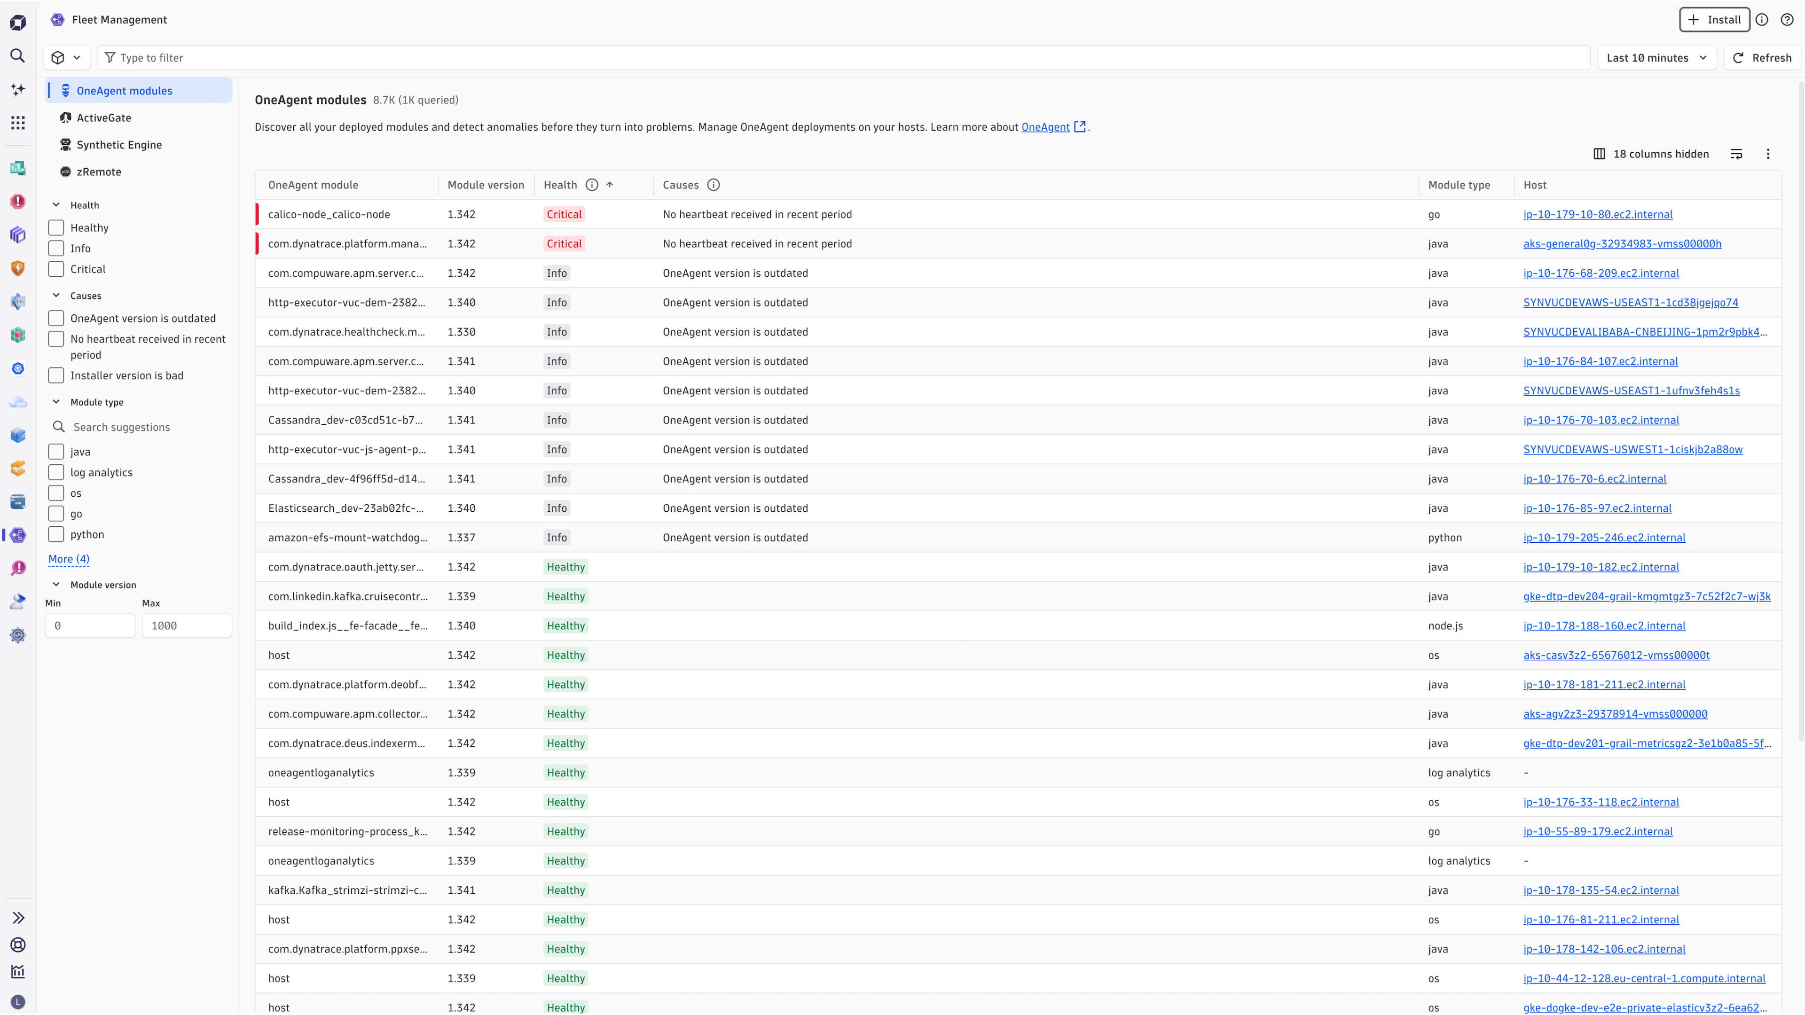
Task: Open the Davis AI sparkle icon
Action: pos(17,89)
